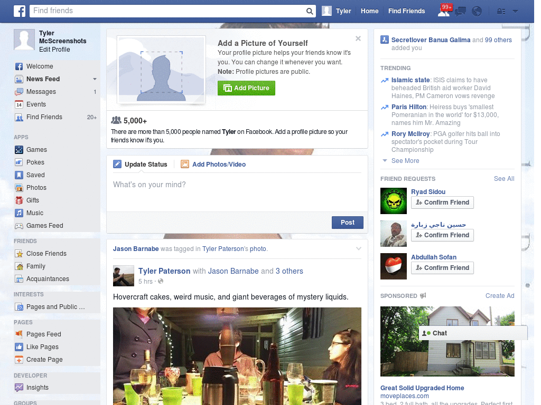The height and width of the screenshot is (405, 541).
Task: Confirm friend request from Abdullah Sofan
Action: (x=442, y=268)
